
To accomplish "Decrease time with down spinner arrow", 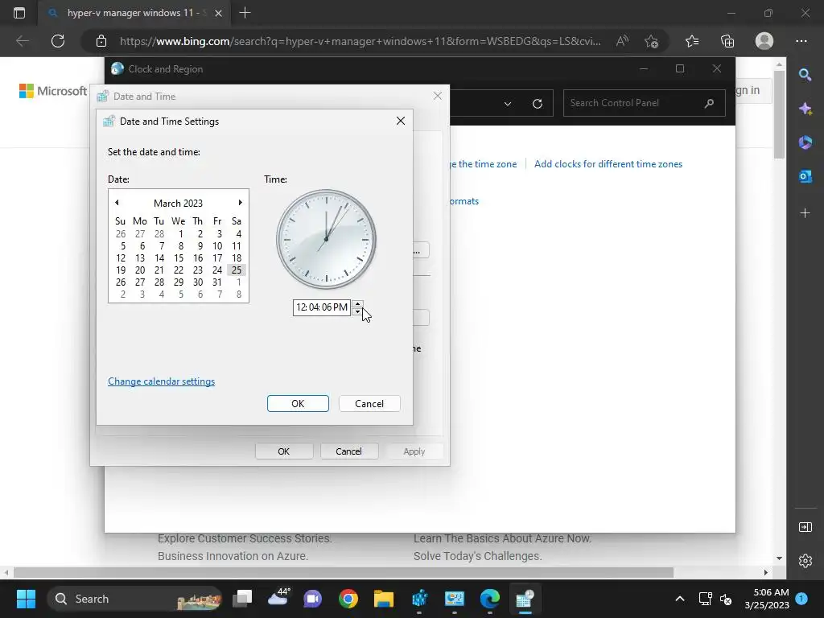I will point(357,311).
